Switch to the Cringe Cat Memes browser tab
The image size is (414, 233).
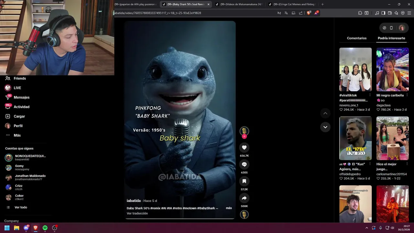pos(292,4)
